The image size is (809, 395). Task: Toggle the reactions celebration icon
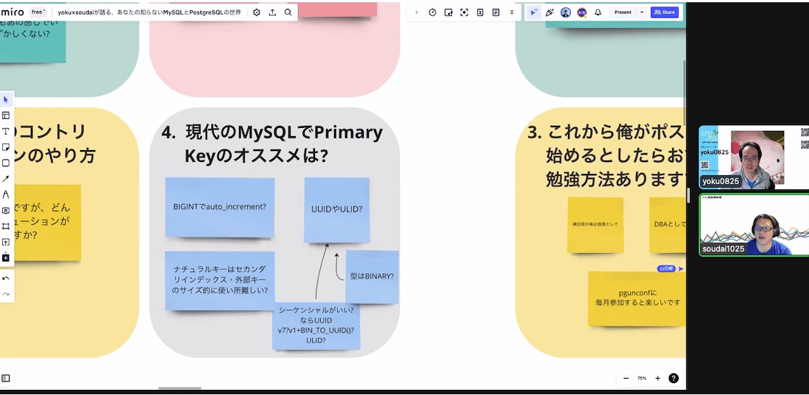pos(549,13)
